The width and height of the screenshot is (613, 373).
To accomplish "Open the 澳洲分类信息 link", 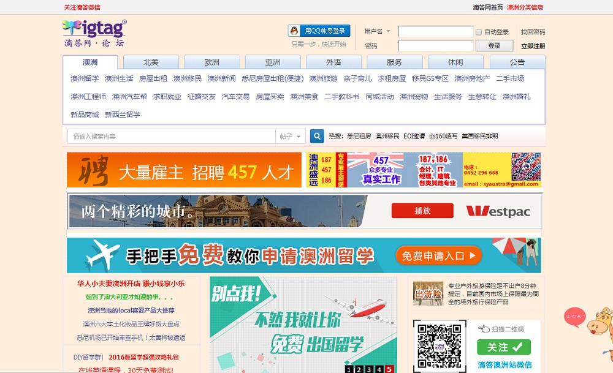I will click(x=525, y=7).
